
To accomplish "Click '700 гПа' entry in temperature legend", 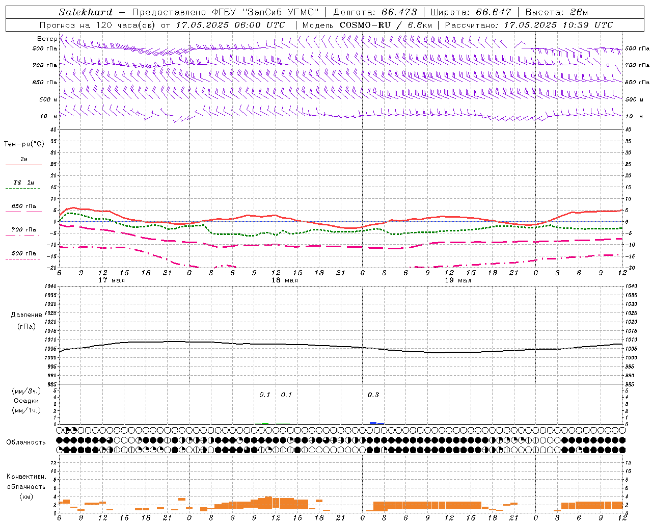I will click(24, 230).
